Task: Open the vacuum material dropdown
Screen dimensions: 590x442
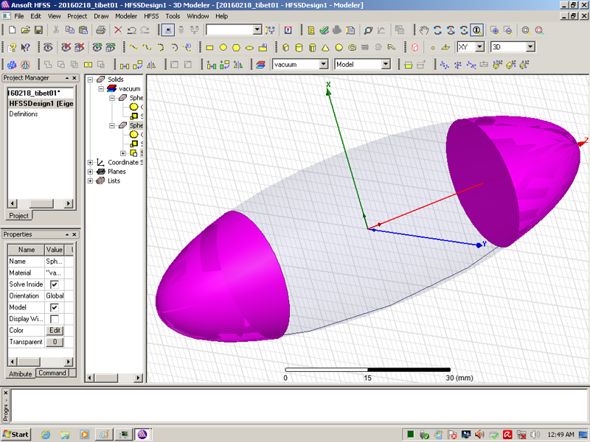Action: coord(323,64)
